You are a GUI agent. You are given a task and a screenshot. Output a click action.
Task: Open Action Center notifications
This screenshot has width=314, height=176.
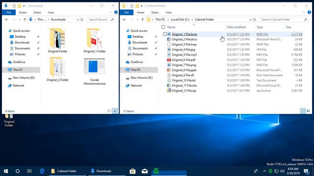click(x=306, y=171)
